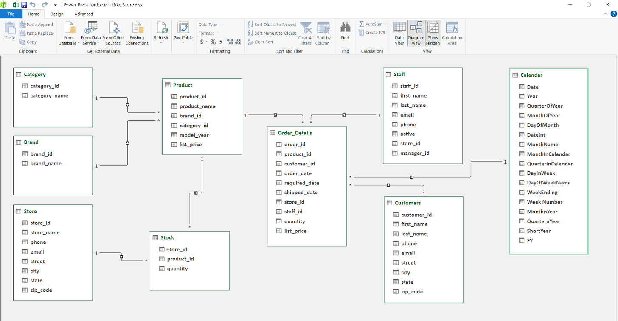Sort Newest to Oldest

(272, 33)
